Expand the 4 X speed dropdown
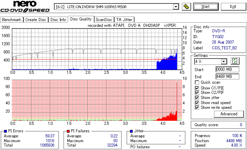Viewport: 247px width, 150px height. click(224, 62)
